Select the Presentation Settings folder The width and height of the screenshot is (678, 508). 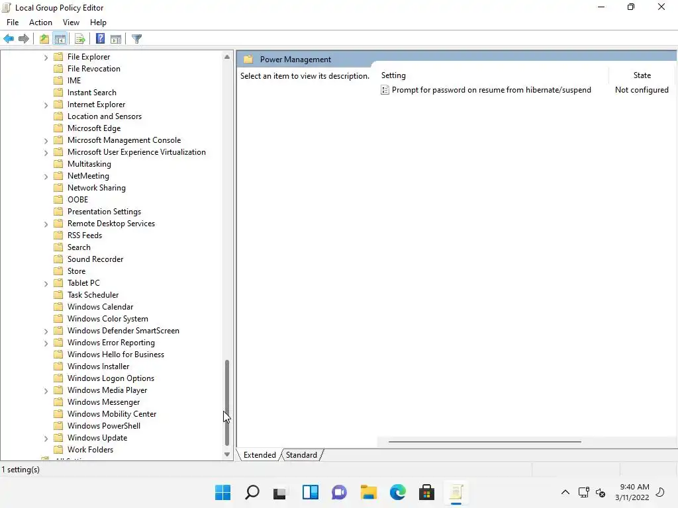tap(104, 212)
